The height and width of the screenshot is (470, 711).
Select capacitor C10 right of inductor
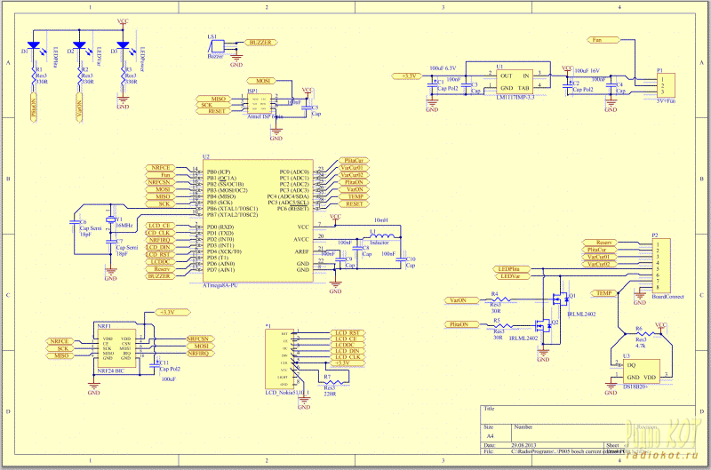point(401,259)
